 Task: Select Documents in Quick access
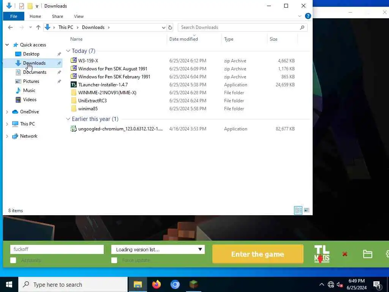35,72
